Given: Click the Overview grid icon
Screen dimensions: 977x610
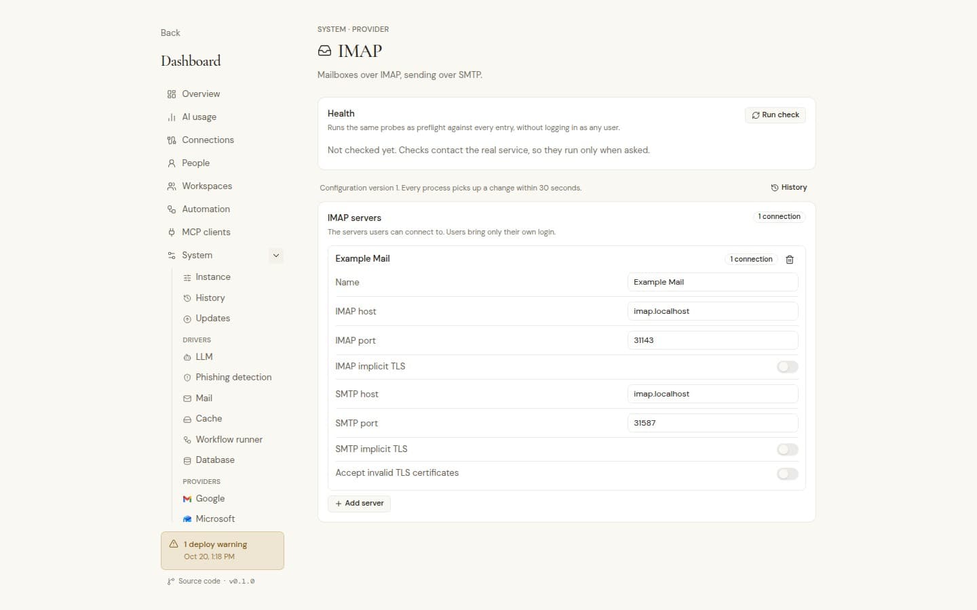Looking at the screenshot, I should [172, 94].
